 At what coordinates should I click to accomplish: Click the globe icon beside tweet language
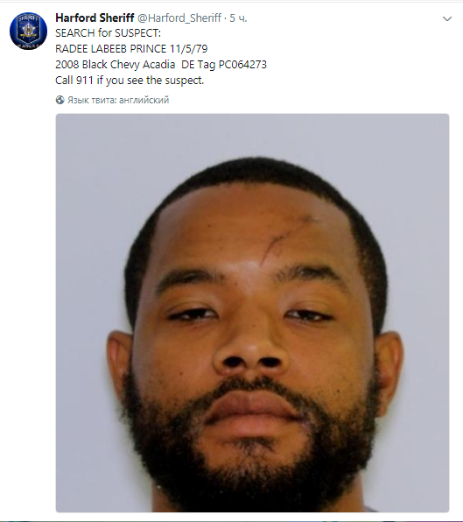pos(60,100)
